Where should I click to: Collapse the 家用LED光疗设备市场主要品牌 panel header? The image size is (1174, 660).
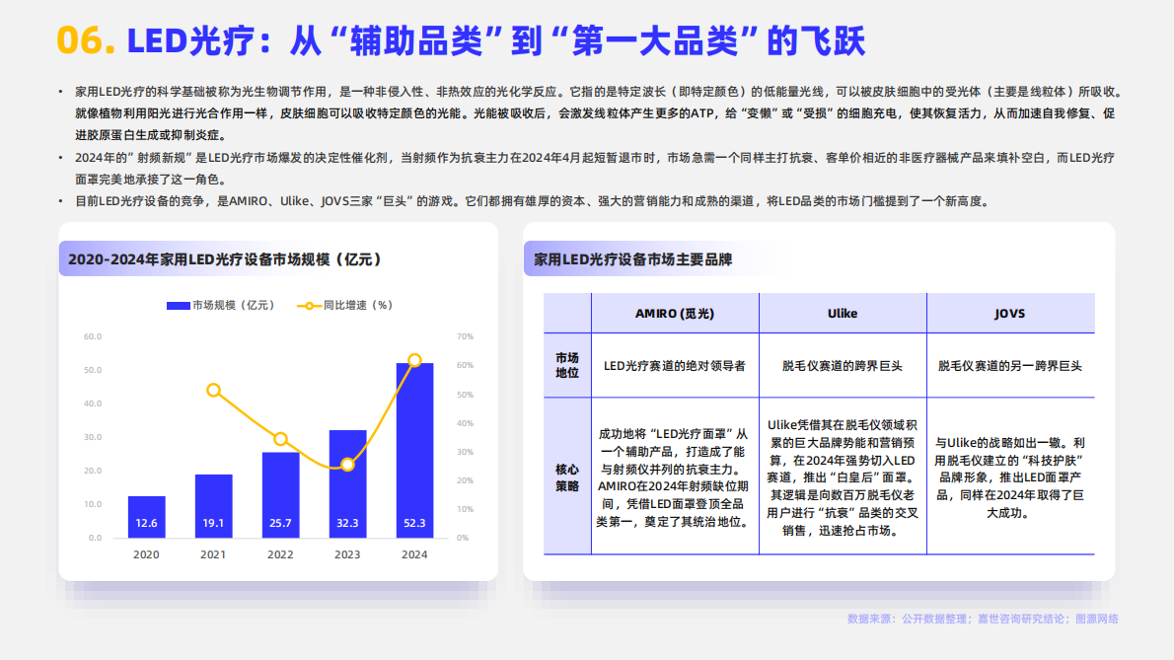631,260
